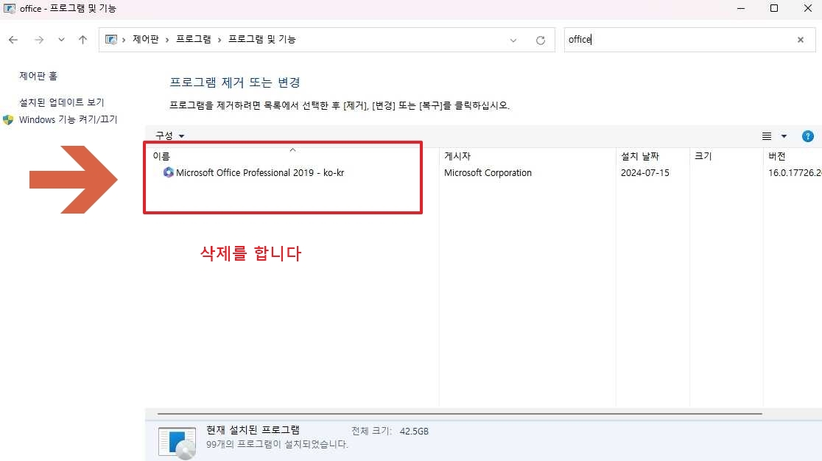Go up one level with the up arrow
Screen dimensions: 822x461
pyautogui.click(x=82, y=40)
